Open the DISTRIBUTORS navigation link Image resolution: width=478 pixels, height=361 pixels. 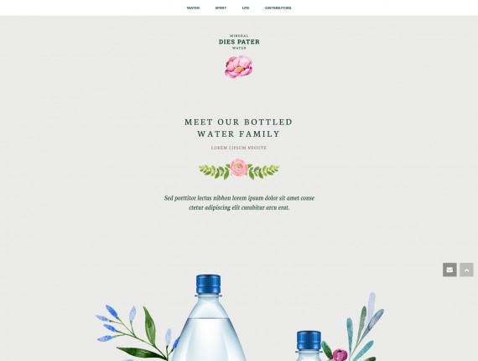click(x=278, y=8)
